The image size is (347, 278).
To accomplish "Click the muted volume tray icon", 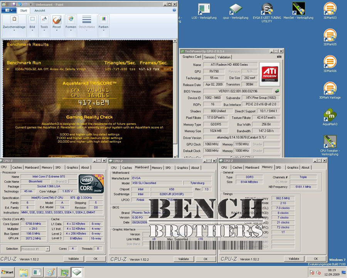I will 318,273.
